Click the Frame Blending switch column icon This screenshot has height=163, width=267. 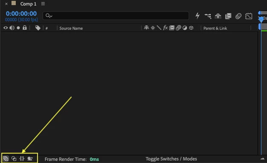(172, 28)
